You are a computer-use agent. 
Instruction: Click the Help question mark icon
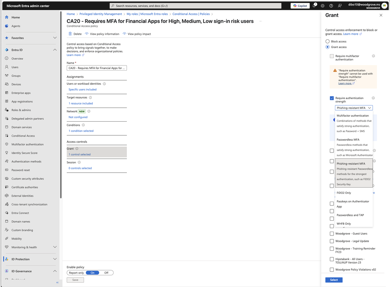(x=331, y=6)
